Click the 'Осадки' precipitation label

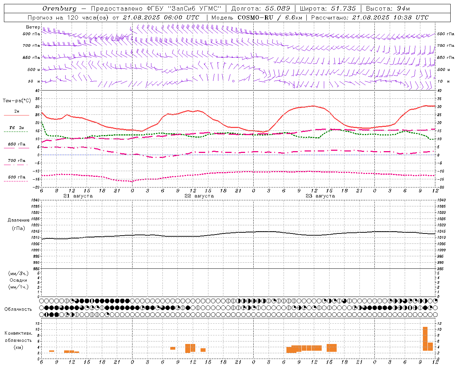pos(19,281)
